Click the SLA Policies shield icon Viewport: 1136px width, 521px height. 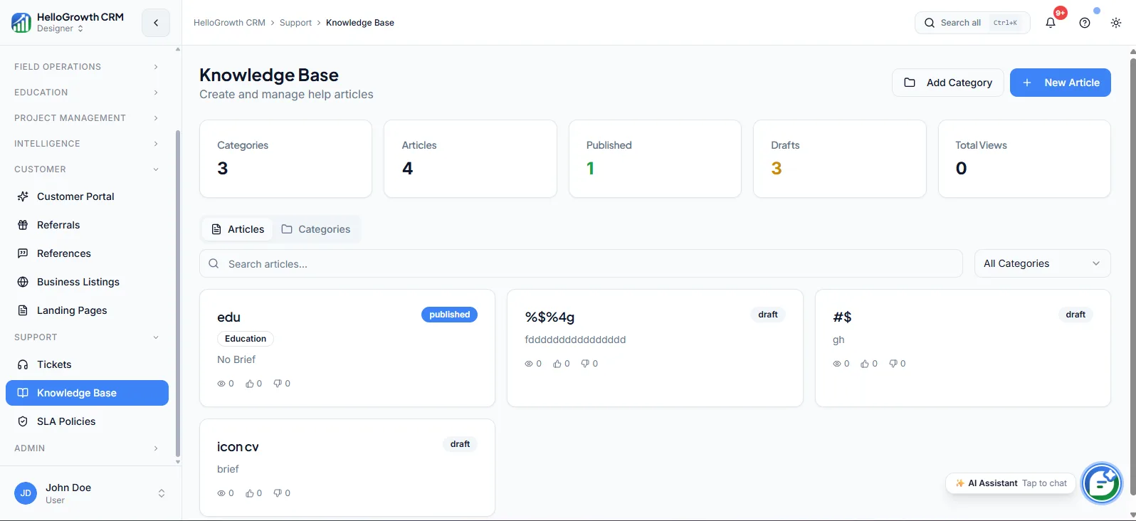23,421
